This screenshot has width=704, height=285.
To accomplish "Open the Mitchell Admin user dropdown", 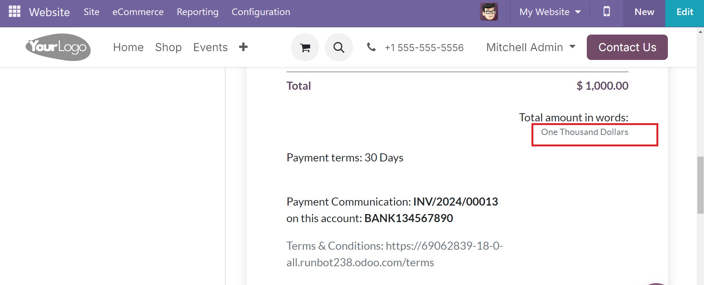I will click(531, 47).
